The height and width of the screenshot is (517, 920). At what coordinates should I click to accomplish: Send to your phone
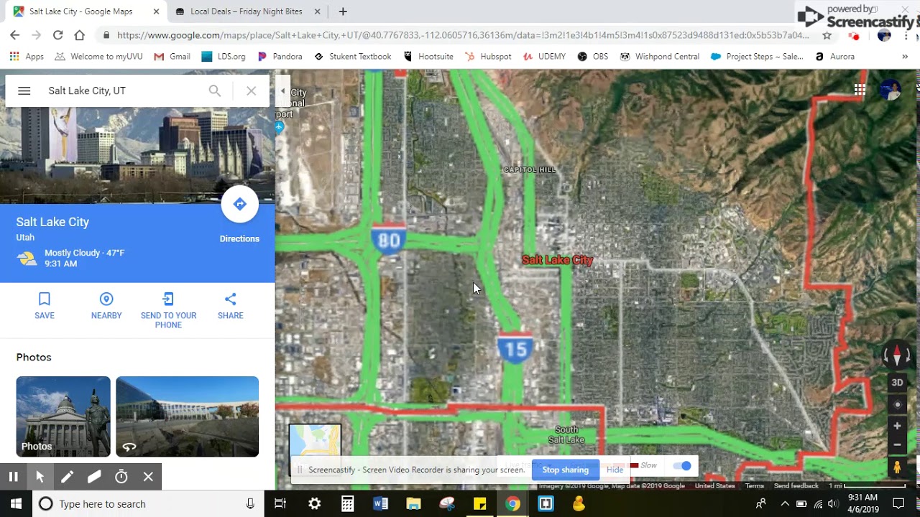pyautogui.click(x=168, y=310)
